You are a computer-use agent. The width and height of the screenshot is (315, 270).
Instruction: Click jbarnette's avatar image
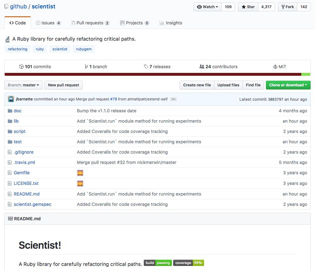pos(11,99)
